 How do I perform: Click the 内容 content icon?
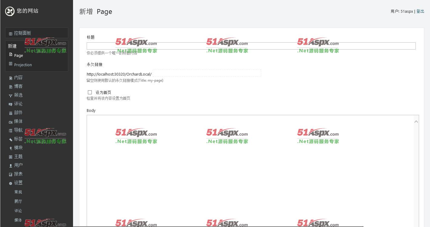[11, 78]
